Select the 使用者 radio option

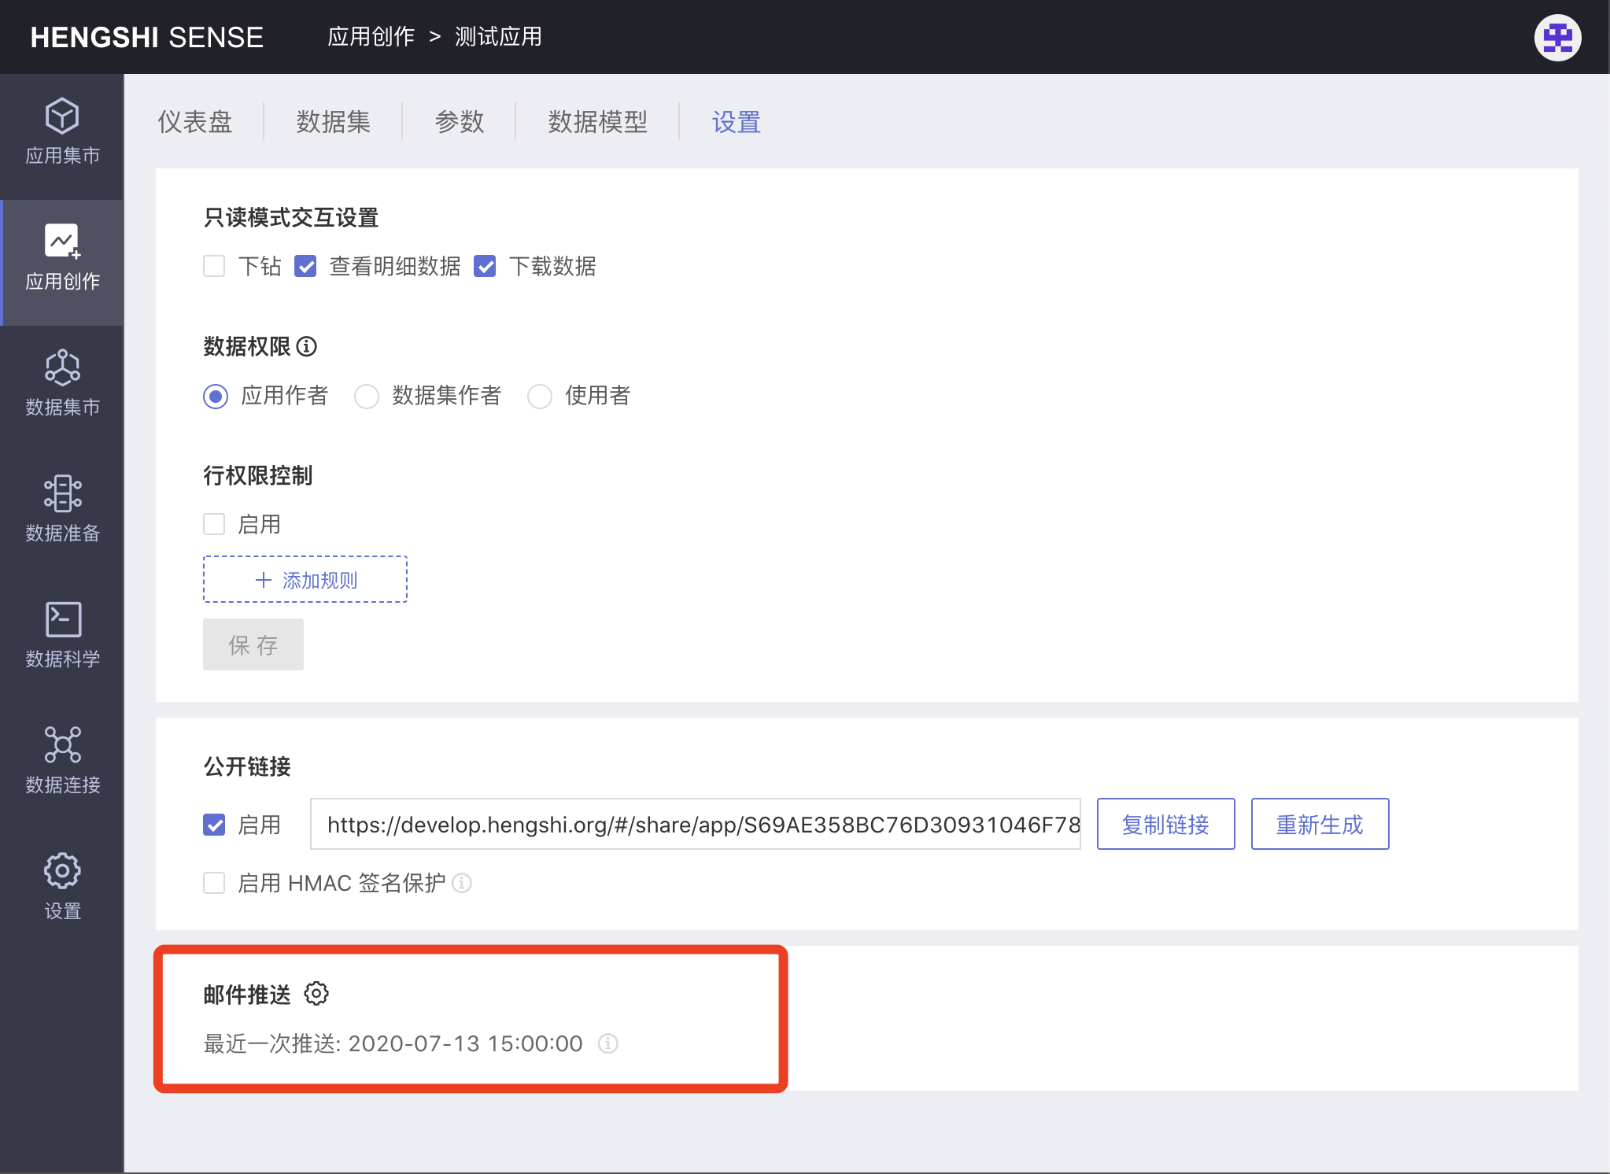tap(540, 396)
